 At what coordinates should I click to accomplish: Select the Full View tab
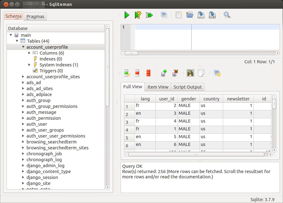133,87
